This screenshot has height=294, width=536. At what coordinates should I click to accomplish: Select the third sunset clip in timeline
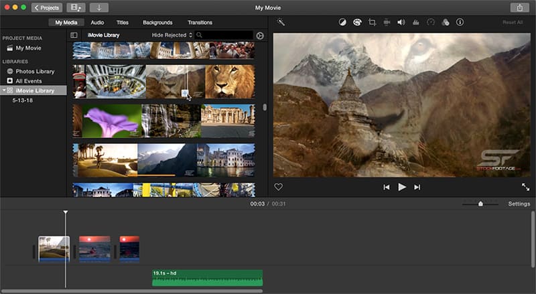click(x=129, y=249)
